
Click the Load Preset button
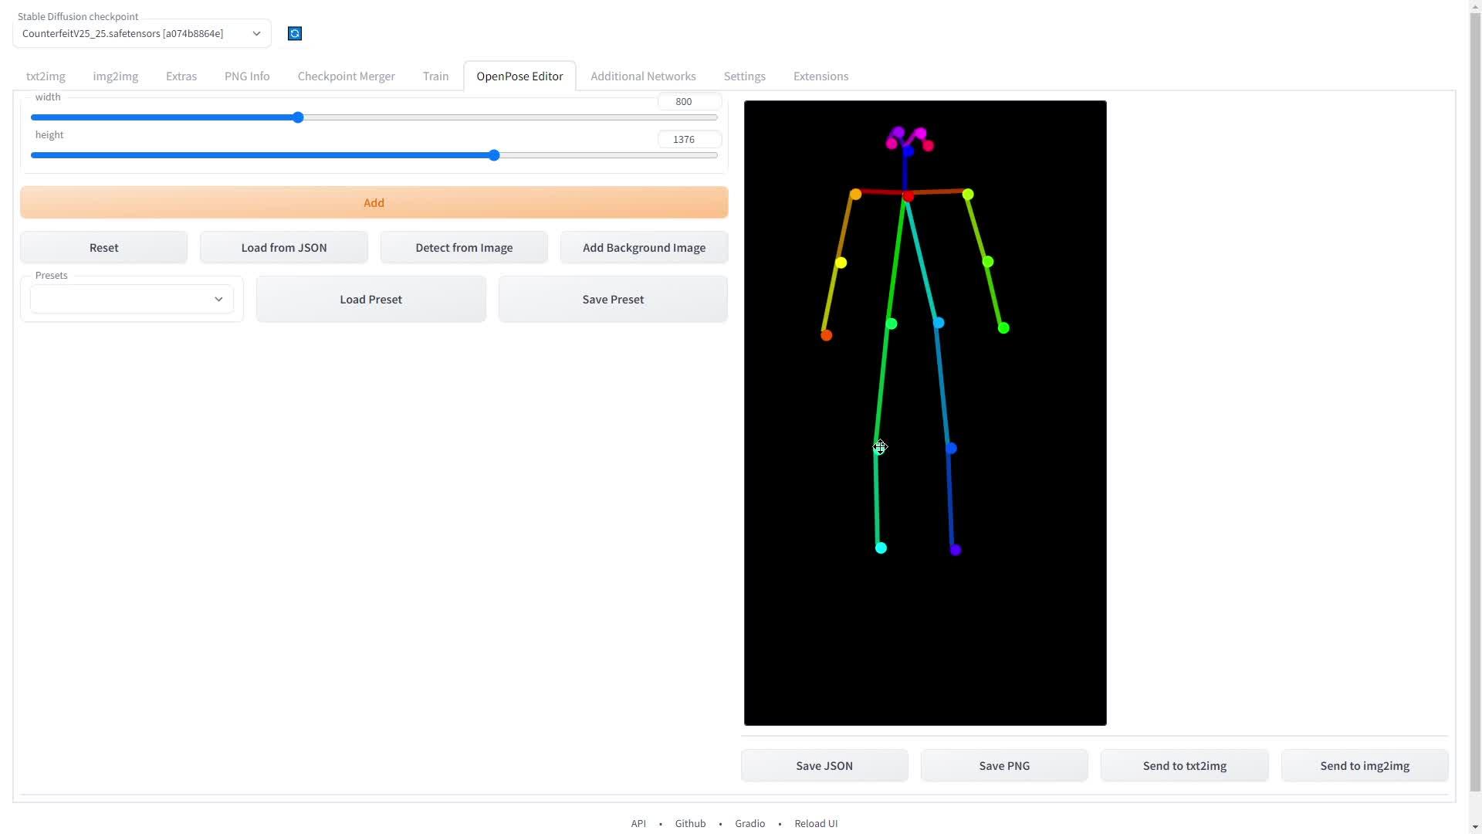370,299
